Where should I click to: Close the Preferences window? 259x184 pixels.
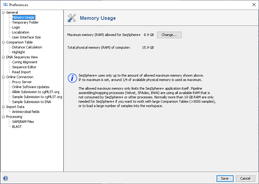(x=254, y=5)
